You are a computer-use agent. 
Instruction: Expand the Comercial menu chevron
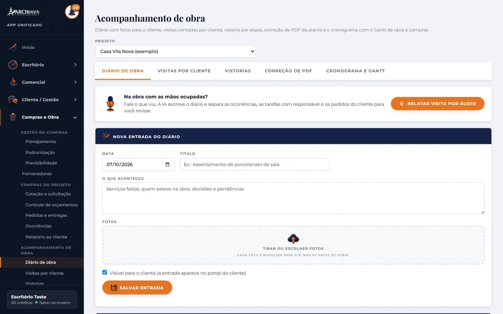click(75, 82)
